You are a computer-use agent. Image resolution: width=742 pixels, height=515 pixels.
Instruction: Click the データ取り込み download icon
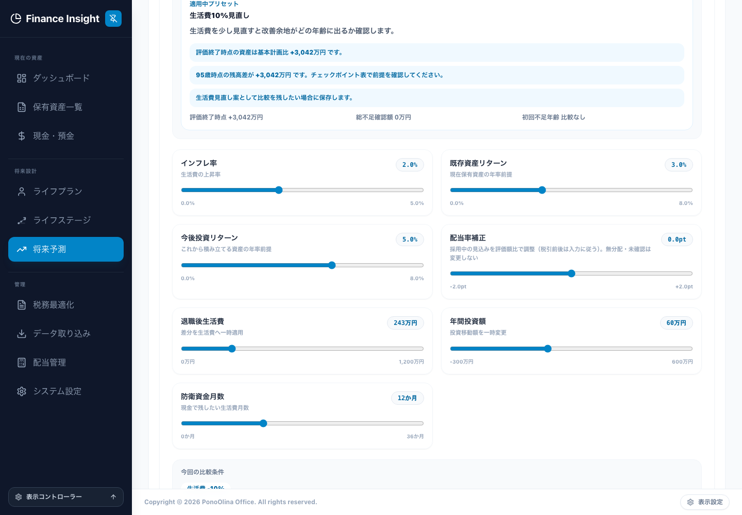(22, 334)
